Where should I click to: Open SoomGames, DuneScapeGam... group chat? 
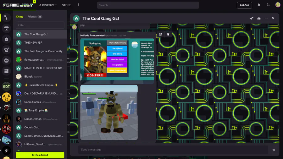[x=40, y=136]
